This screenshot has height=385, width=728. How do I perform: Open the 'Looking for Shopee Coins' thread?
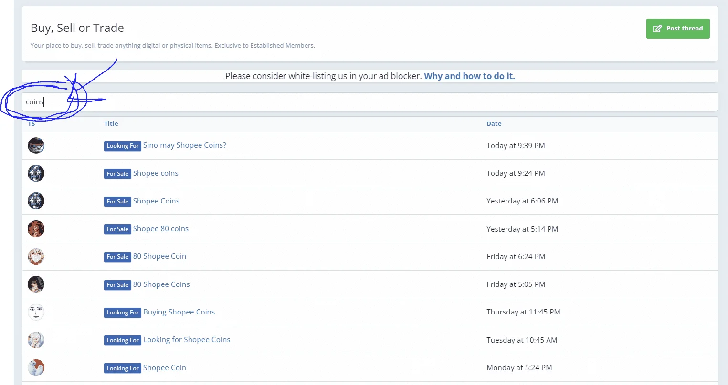pos(187,340)
